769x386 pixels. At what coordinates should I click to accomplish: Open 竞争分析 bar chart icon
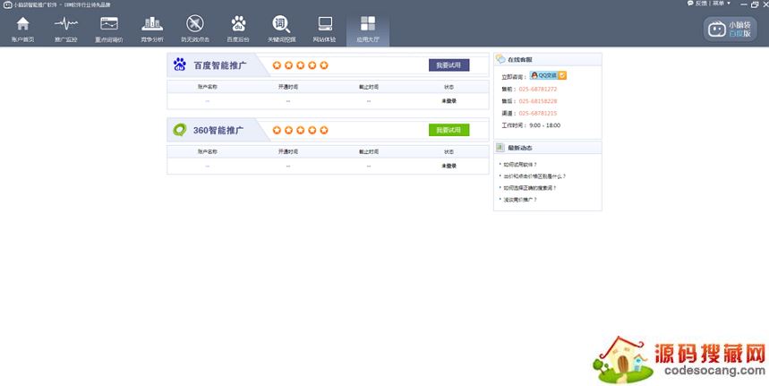click(152, 28)
